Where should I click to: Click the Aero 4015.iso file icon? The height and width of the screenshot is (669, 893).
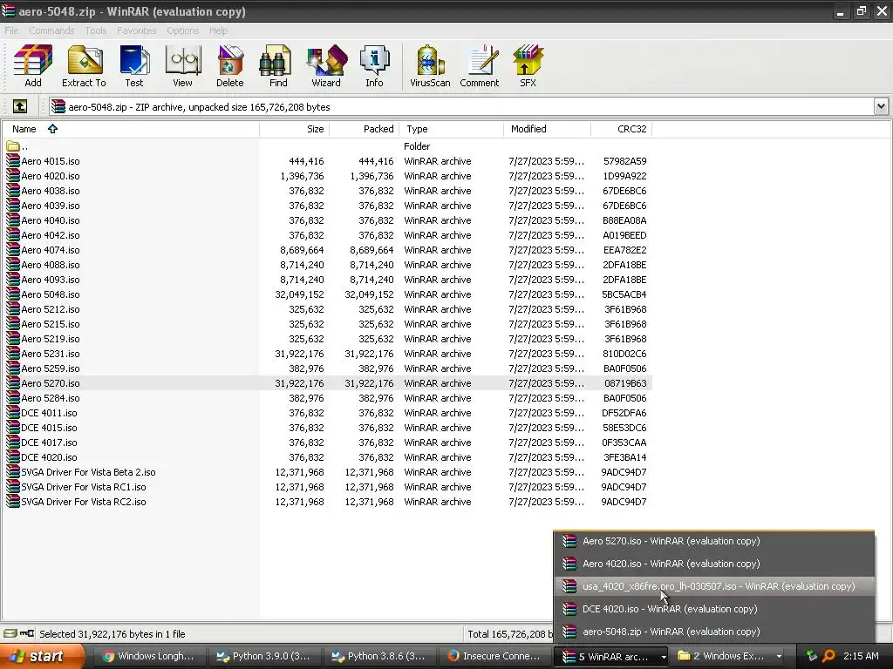[x=13, y=161]
